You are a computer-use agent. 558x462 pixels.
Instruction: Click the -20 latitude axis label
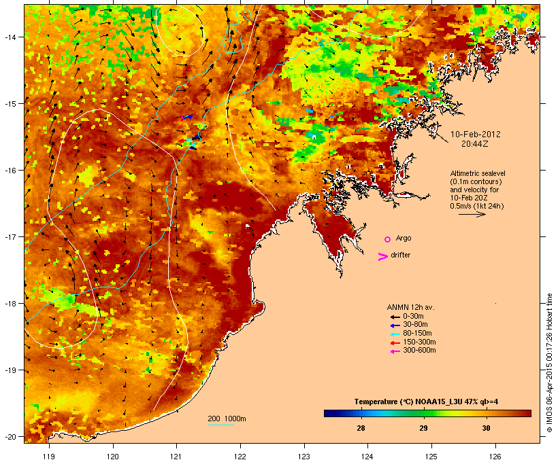pos(10,437)
